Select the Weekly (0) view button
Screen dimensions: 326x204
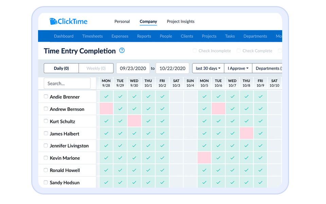point(96,68)
